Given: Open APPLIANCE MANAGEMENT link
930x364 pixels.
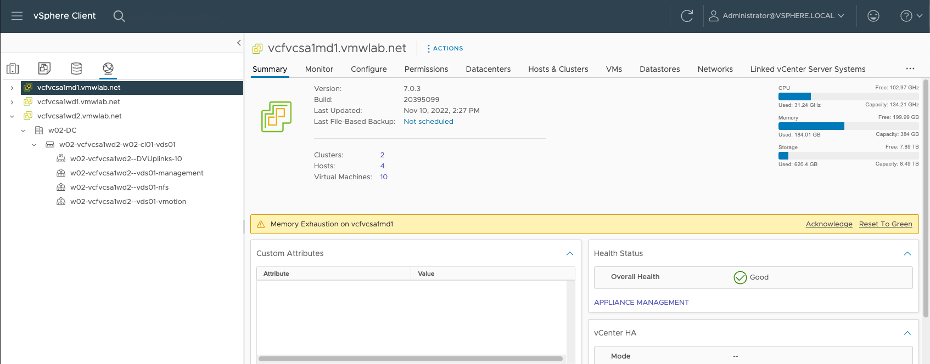Looking at the screenshot, I should point(641,303).
